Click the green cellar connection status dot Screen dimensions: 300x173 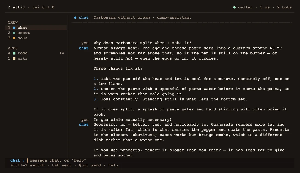pyautogui.click(x=234, y=7)
